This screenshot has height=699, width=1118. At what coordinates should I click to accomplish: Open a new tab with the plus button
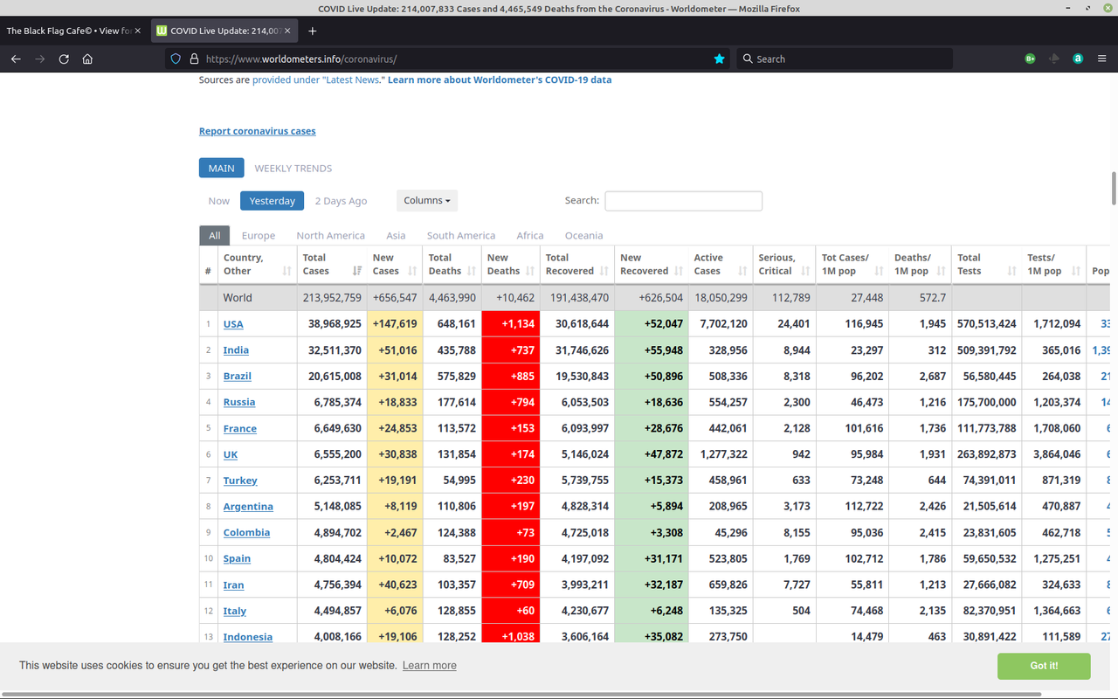312,31
